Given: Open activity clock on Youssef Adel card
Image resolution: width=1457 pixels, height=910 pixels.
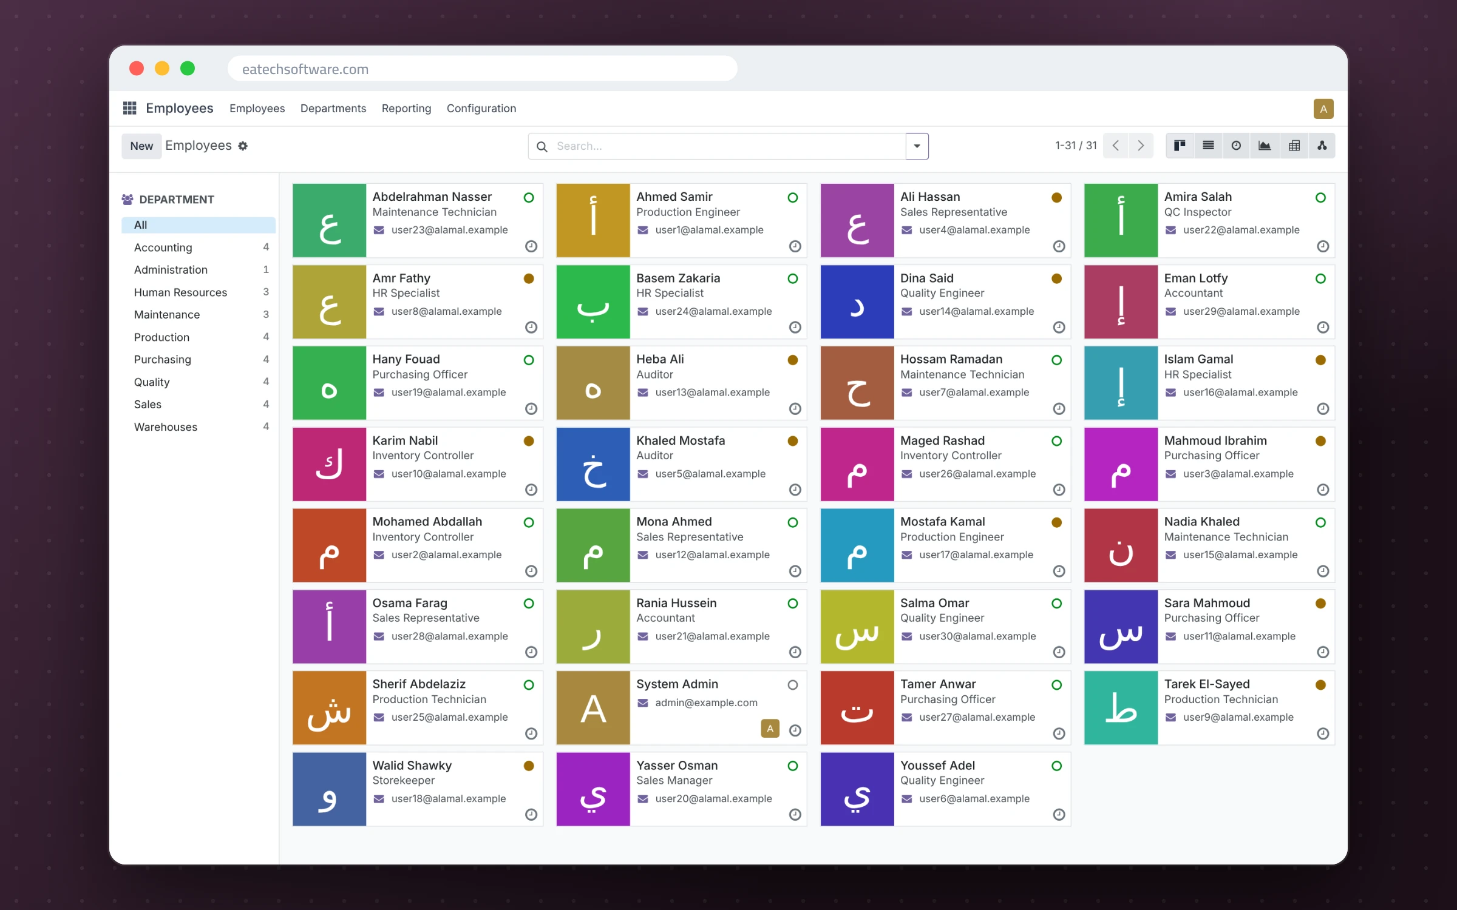Looking at the screenshot, I should click(1059, 815).
